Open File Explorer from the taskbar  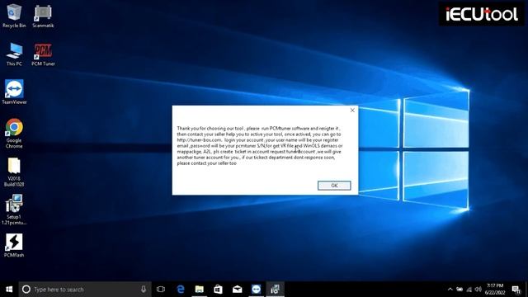[200, 290]
